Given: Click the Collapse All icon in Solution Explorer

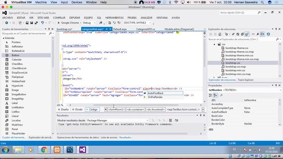Looking at the screenshot, I should [x=242, y=34].
